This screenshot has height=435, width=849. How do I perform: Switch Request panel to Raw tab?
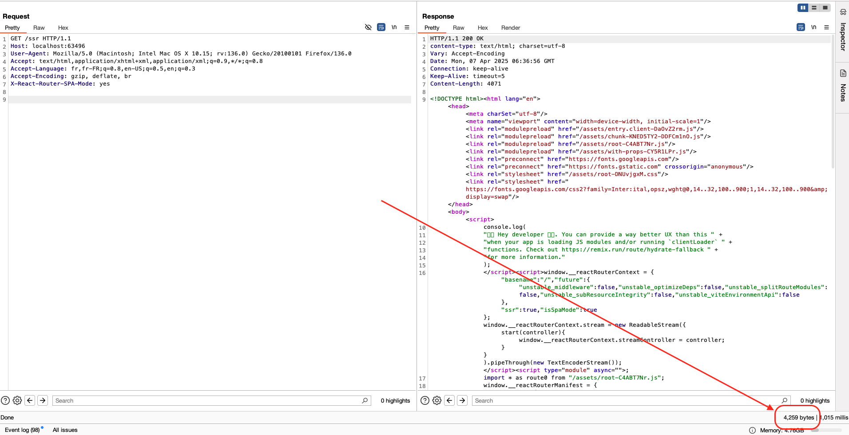click(39, 27)
